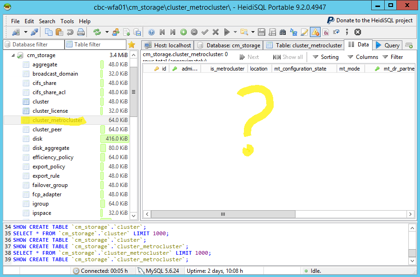
Task: Click the Refresh toolbar icon
Action: 97,32
